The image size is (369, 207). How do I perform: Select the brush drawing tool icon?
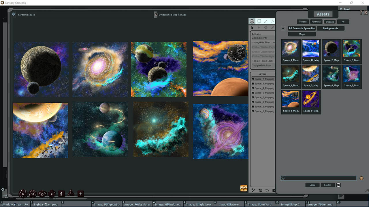[x=266, y=21]
